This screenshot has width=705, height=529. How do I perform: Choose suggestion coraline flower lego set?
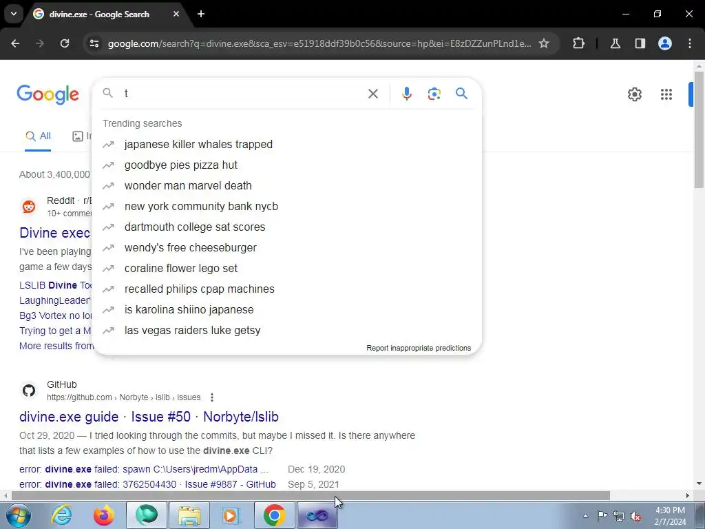(x=287, y=269)
